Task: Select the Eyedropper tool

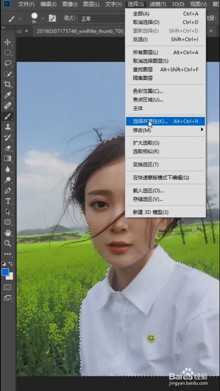Action: 8,95
